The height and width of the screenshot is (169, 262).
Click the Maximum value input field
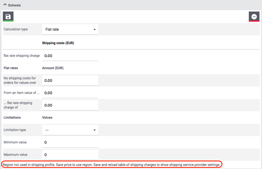[x=70, y=155]
